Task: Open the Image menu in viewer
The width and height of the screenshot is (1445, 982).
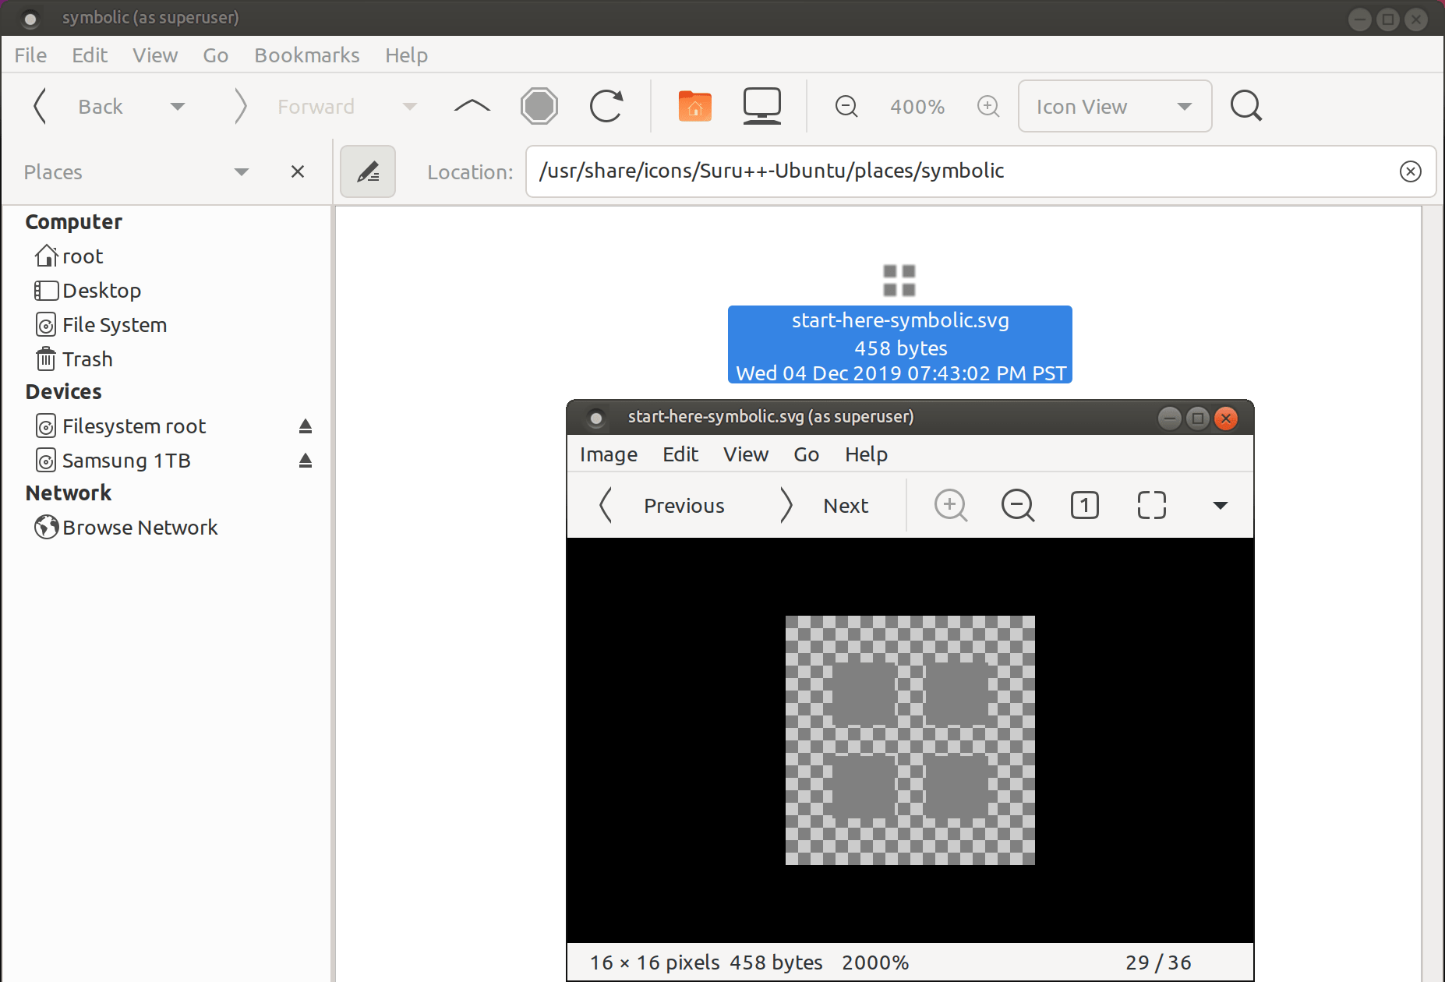Action: pos(609,454)
